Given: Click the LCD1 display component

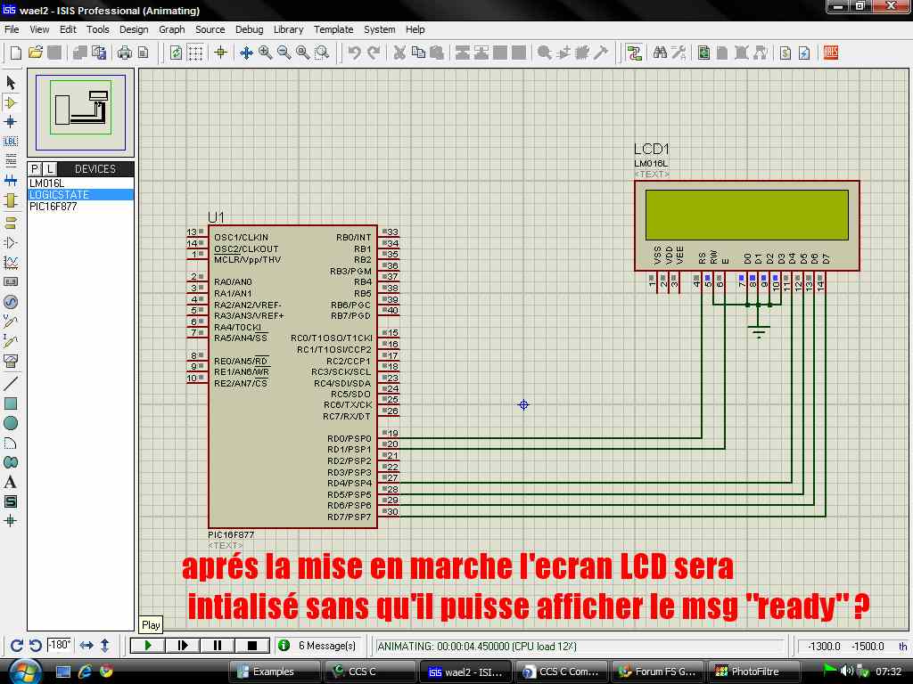Looking at the screenshot, I should pyautogui.click(x=747, y=225).
